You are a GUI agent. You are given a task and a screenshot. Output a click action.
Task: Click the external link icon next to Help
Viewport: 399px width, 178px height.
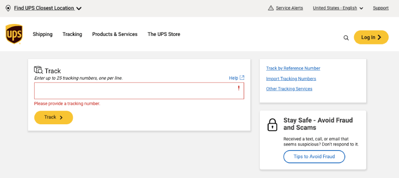[242, 78]
